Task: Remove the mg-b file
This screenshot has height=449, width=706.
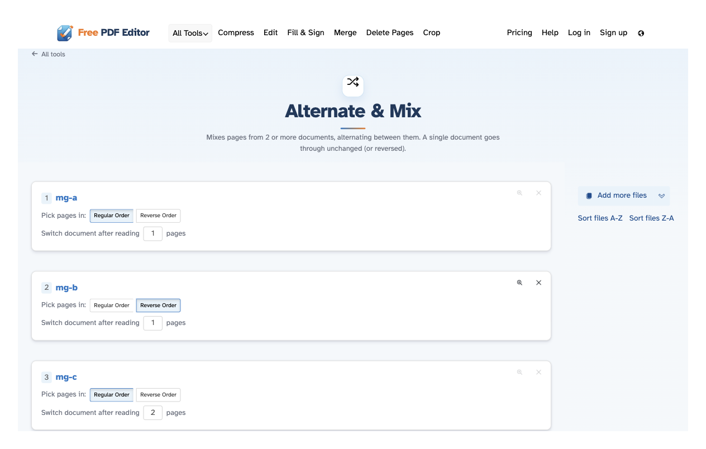Action: (538, 283)
